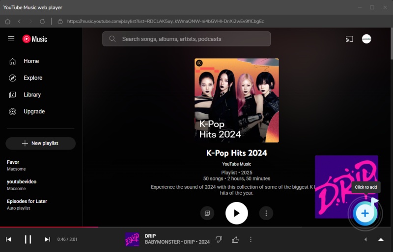Open the cast to device icon
Viewport: 393px width, 252px height.
pos(349,39)
